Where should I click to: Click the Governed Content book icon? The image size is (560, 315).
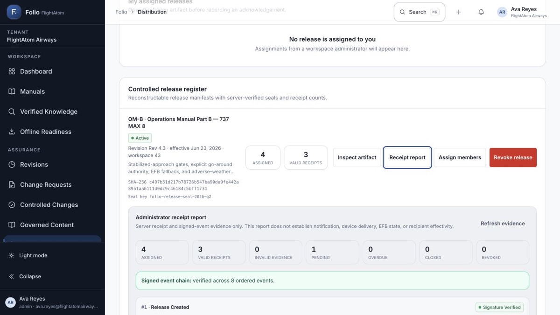pos(12,224)
